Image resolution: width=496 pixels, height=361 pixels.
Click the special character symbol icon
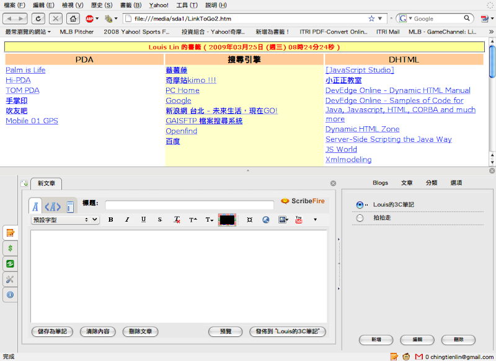pos(250,219)
